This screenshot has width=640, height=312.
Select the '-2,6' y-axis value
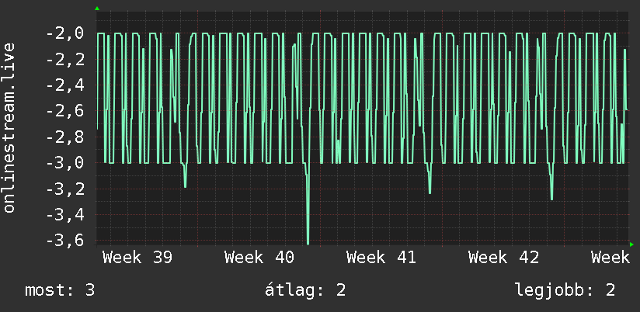pos(65,111)
